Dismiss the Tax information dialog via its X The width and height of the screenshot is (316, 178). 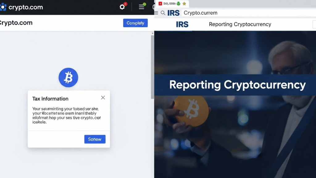pos(103,97)
